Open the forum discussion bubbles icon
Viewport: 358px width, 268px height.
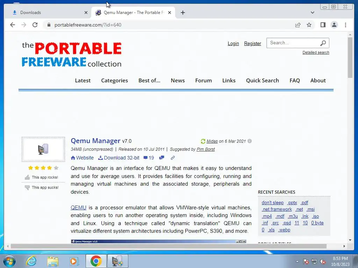(162, 157)
